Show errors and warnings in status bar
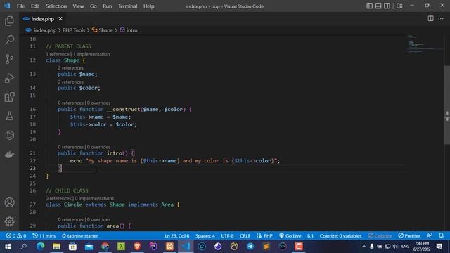 pyautogui.click(x=16, y=236)
